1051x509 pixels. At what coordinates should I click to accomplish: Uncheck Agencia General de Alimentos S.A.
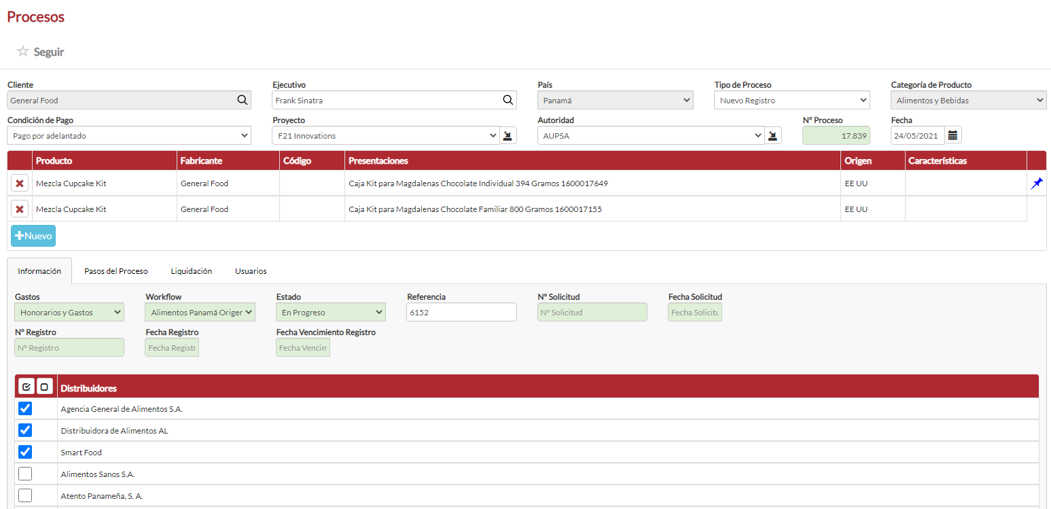25,408
